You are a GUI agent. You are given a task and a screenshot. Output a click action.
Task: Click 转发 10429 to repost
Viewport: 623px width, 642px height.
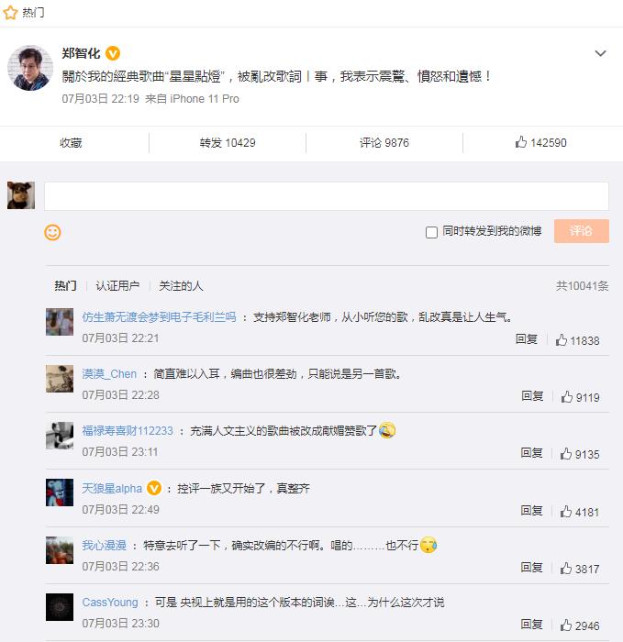228,143
